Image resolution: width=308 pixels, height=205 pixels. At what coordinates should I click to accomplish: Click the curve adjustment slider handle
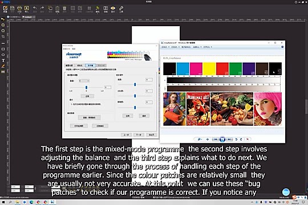86,87
